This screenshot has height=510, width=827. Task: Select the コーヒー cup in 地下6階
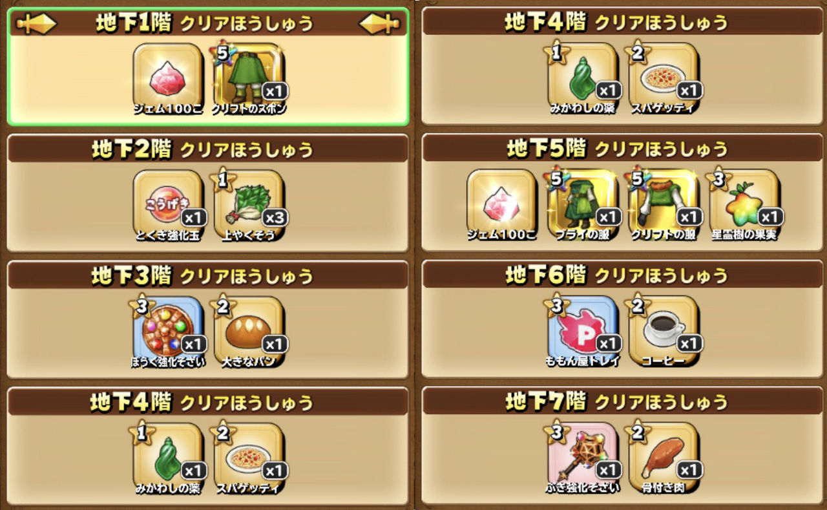664,332
